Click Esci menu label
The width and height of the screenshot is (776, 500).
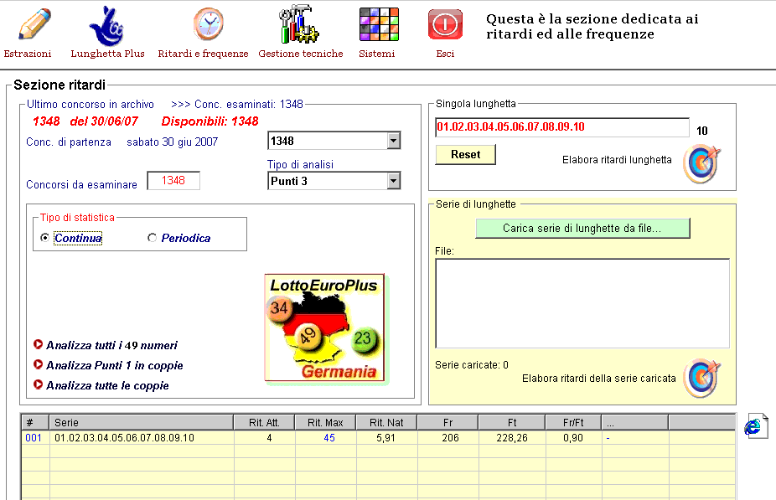pos(445,54)
